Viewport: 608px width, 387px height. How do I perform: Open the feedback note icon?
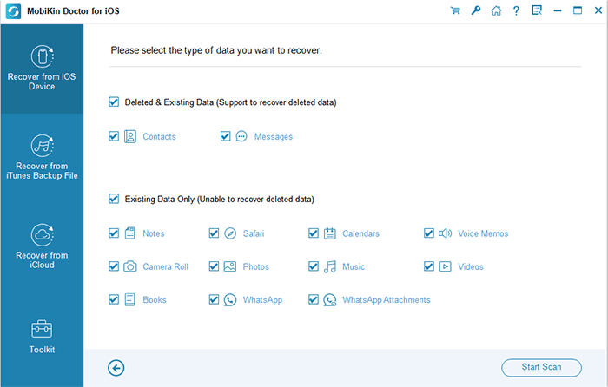coord(537,10)
